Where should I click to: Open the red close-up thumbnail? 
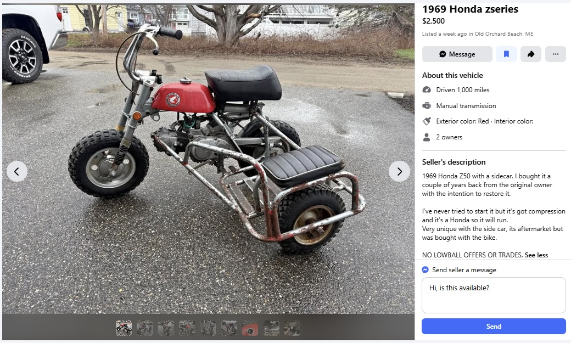tap(250, 328)
